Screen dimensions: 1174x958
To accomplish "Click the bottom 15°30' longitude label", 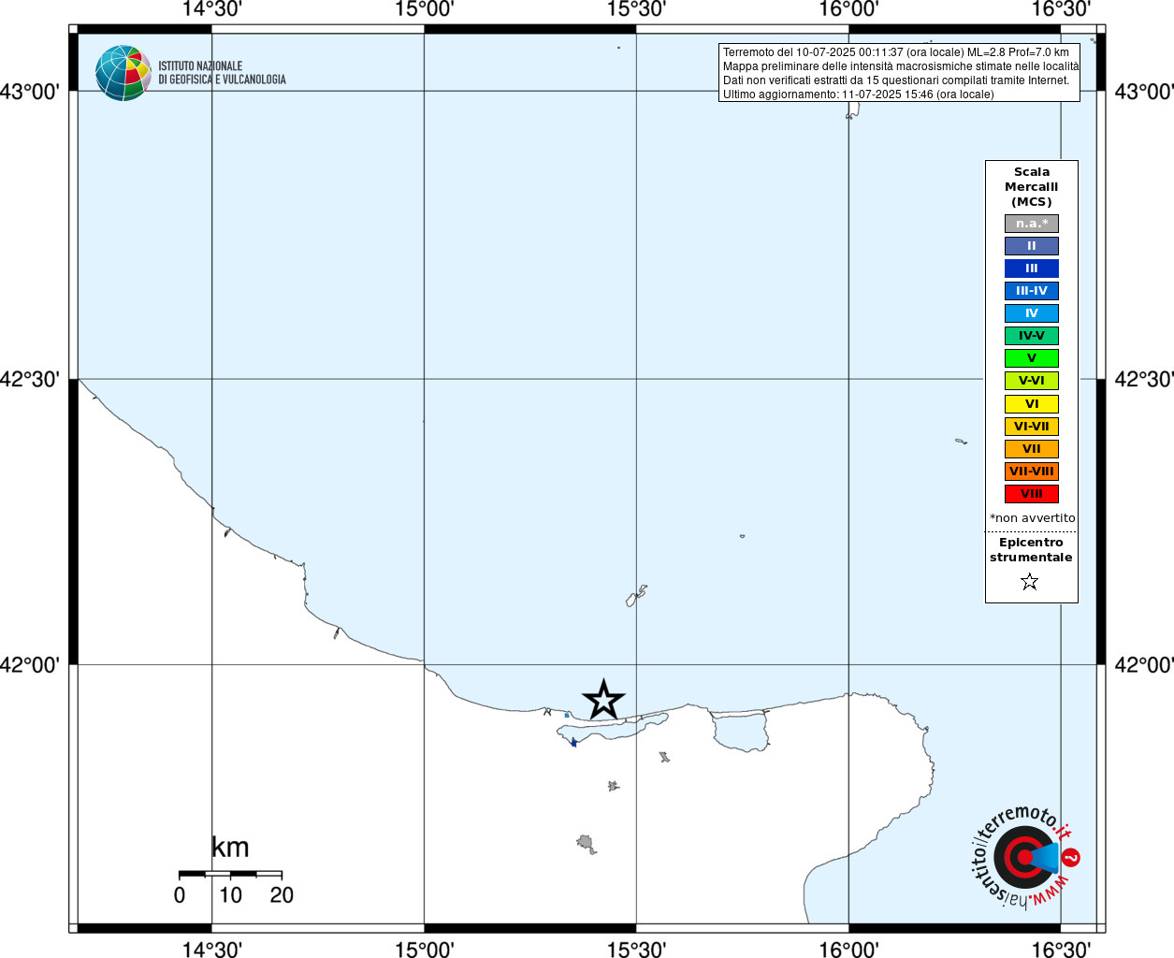I will pos(636,950).
